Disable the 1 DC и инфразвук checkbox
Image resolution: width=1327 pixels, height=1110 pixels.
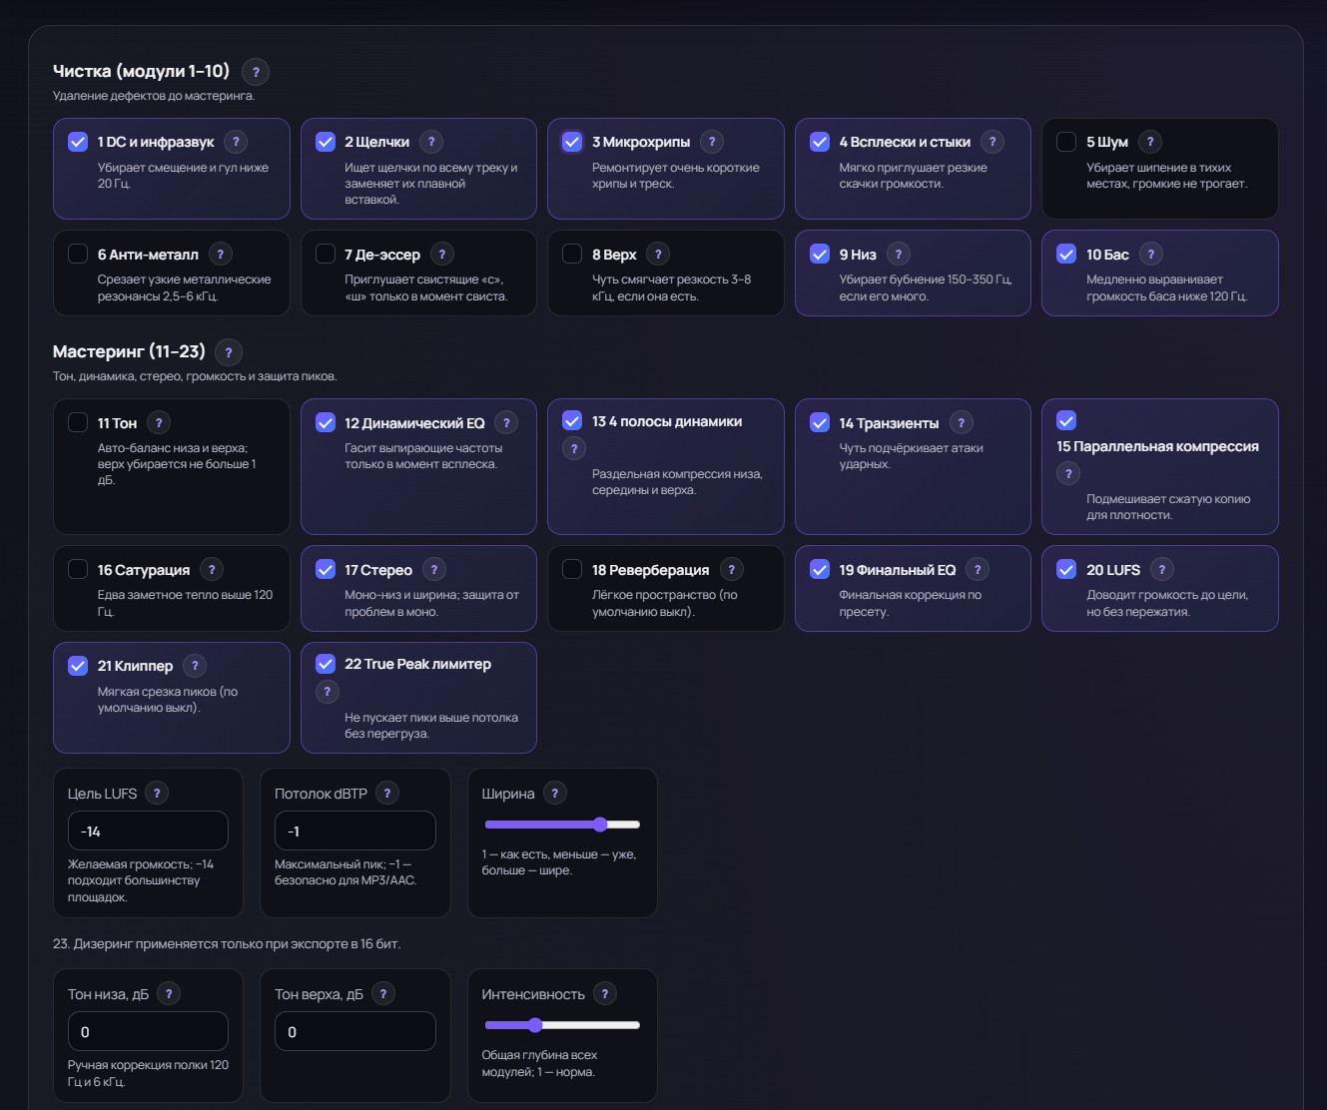[x=78, y=142]
